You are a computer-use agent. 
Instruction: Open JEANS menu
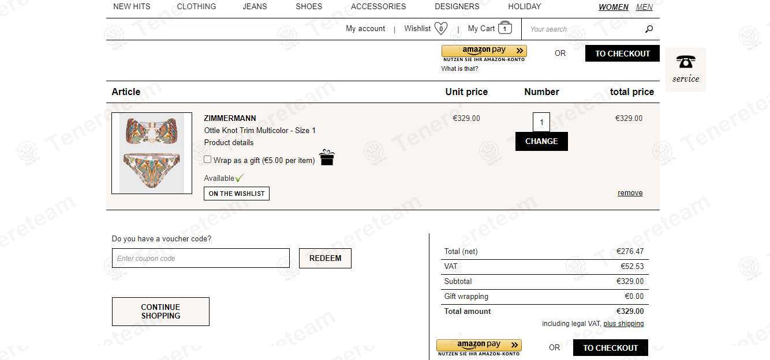[x=255, y=7]
